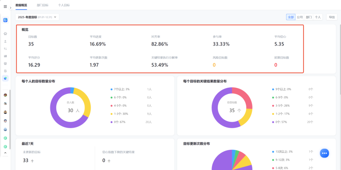Open the lower green document icon in sidebar
Screen dimensions: 341x170
5,147
